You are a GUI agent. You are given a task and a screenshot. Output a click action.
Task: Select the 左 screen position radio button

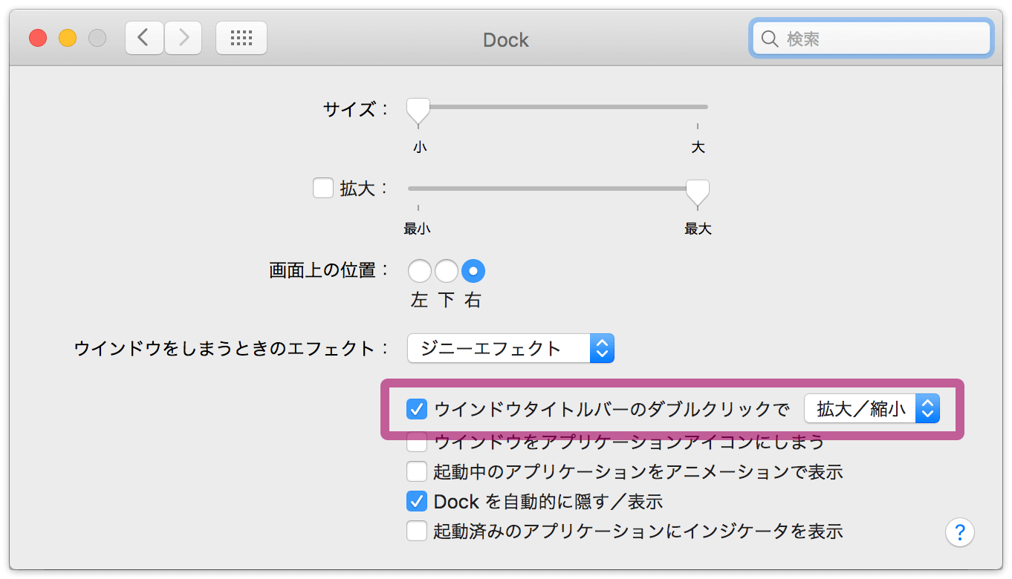pos(420,271)
